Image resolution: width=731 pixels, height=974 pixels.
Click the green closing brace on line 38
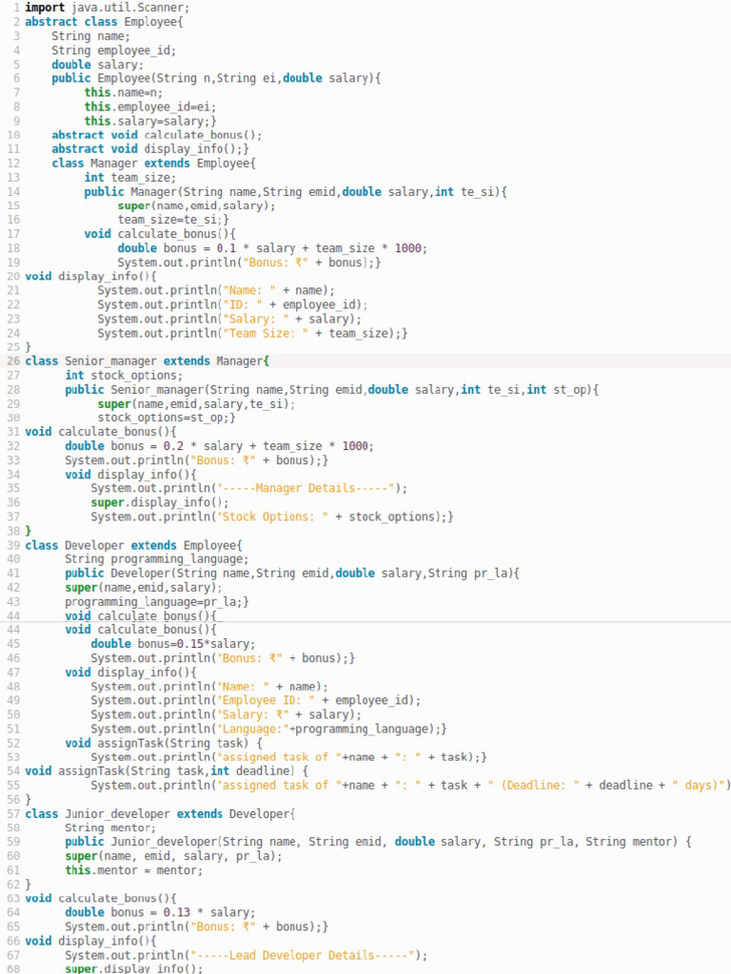[x=28, y=531]
